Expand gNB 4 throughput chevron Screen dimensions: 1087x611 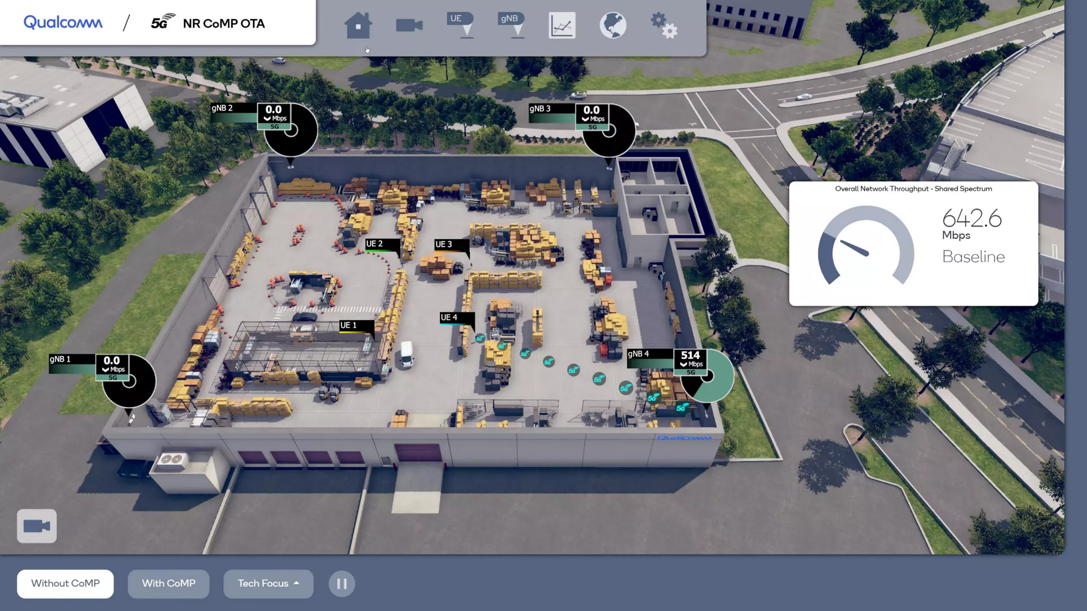tap(684, 364)
